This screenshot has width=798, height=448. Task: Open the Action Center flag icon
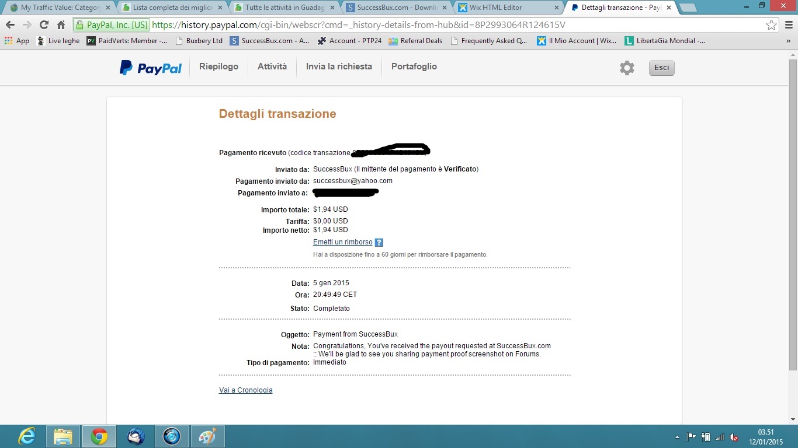pyautogui.click(x=691, y=437)
